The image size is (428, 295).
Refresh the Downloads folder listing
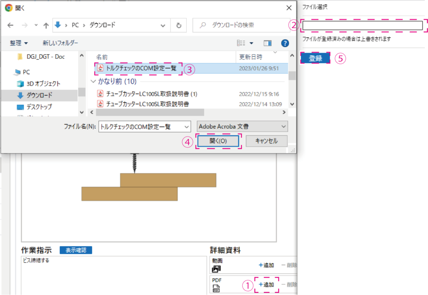[x=179, y=25]
